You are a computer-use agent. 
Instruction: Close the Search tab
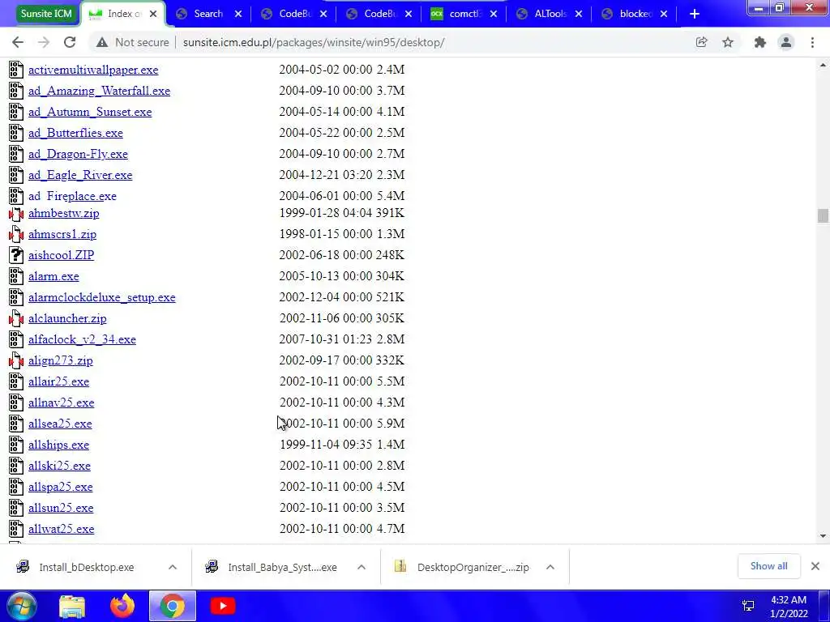pos(238,14)
